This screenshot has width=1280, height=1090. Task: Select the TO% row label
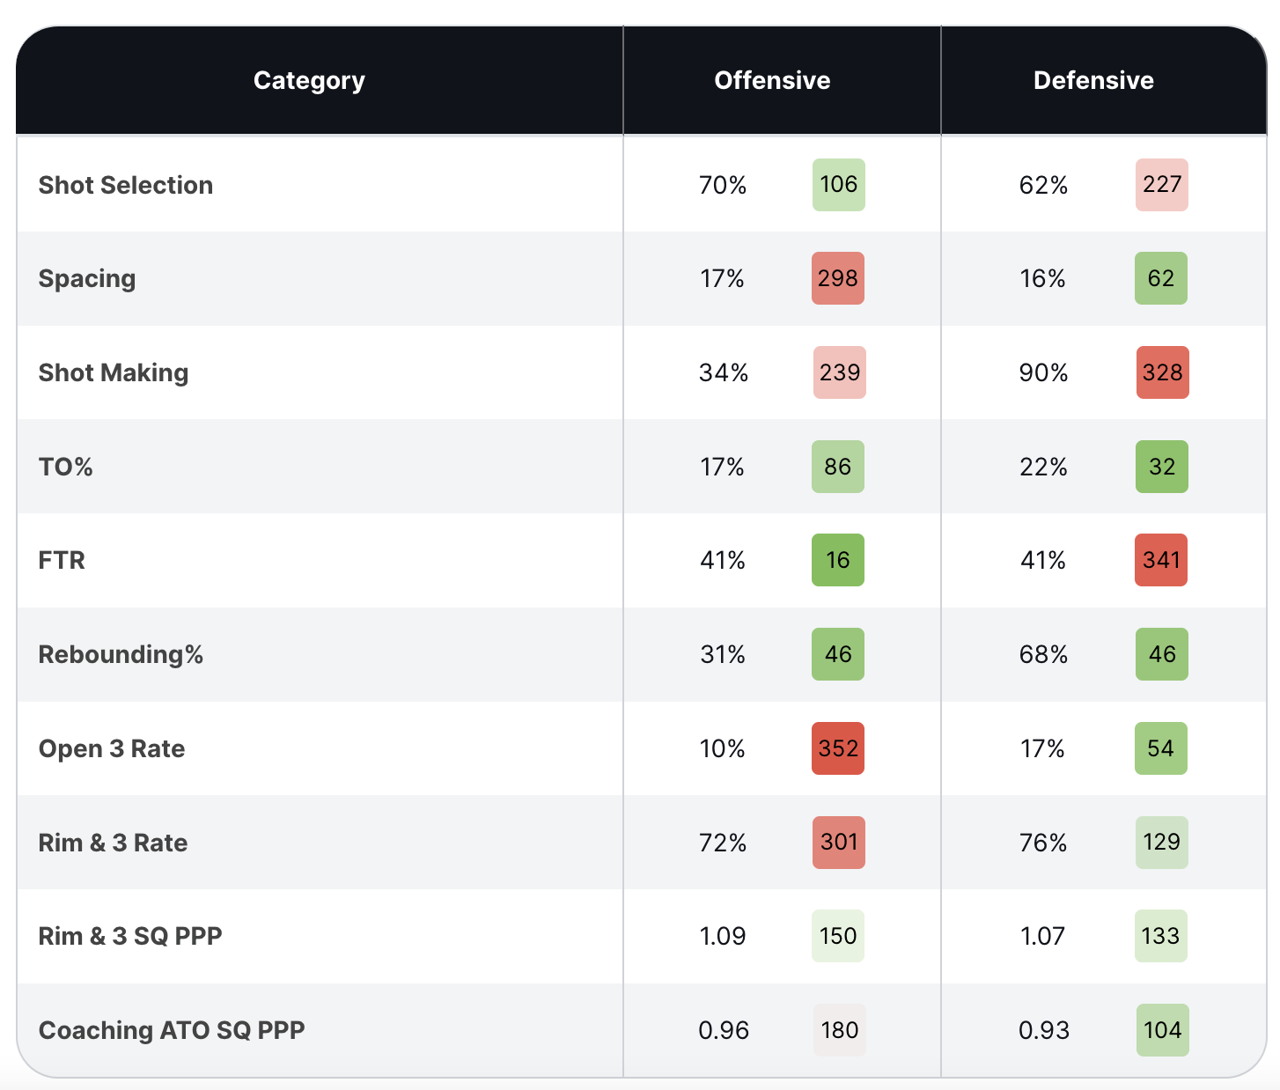pos(66,467)
